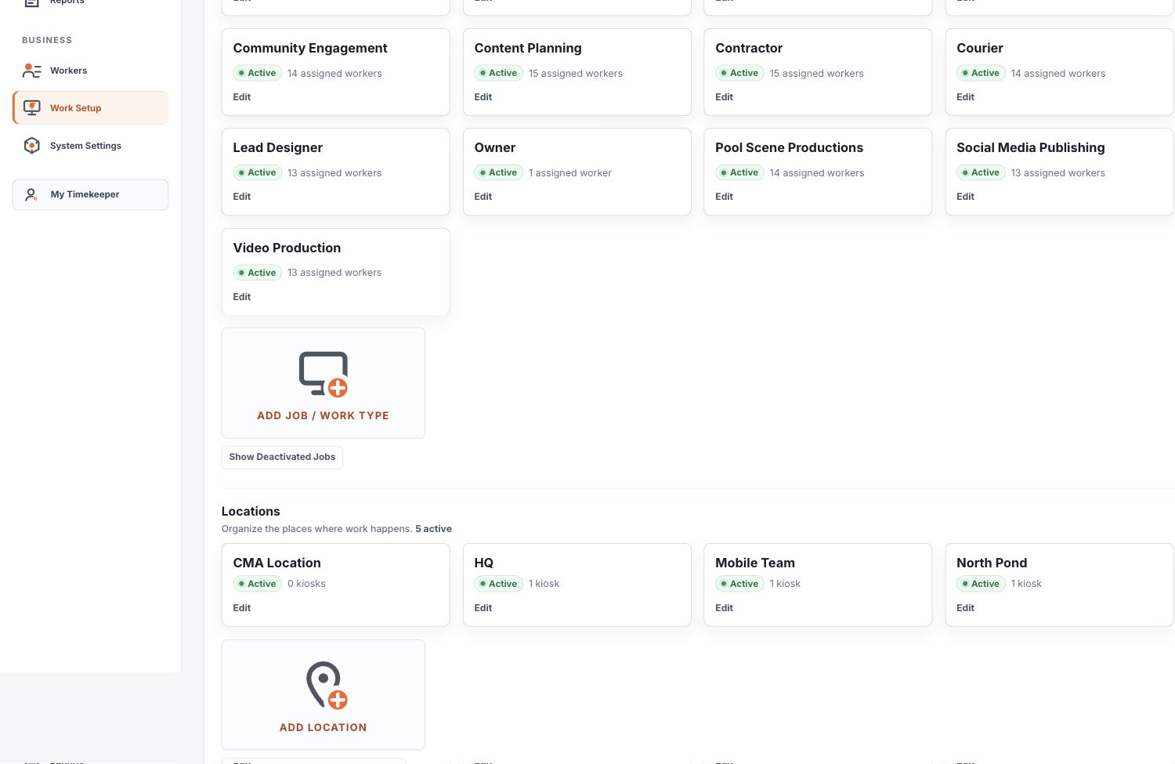Show Deactivated Jobs
Viewport: 1175px width, 764px height.
(282, 457)
